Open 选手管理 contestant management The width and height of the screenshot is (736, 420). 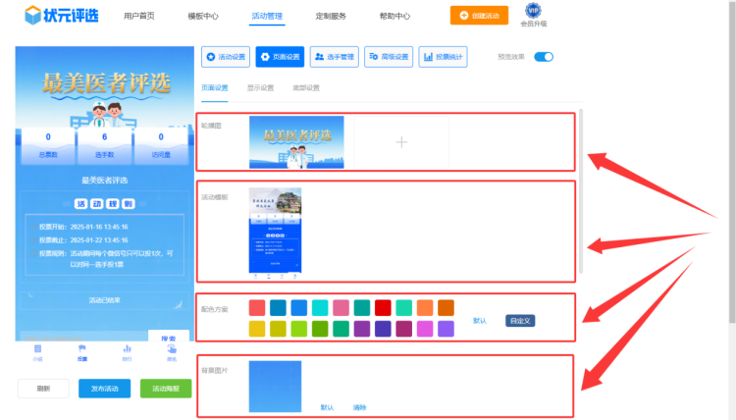point(335,57)
